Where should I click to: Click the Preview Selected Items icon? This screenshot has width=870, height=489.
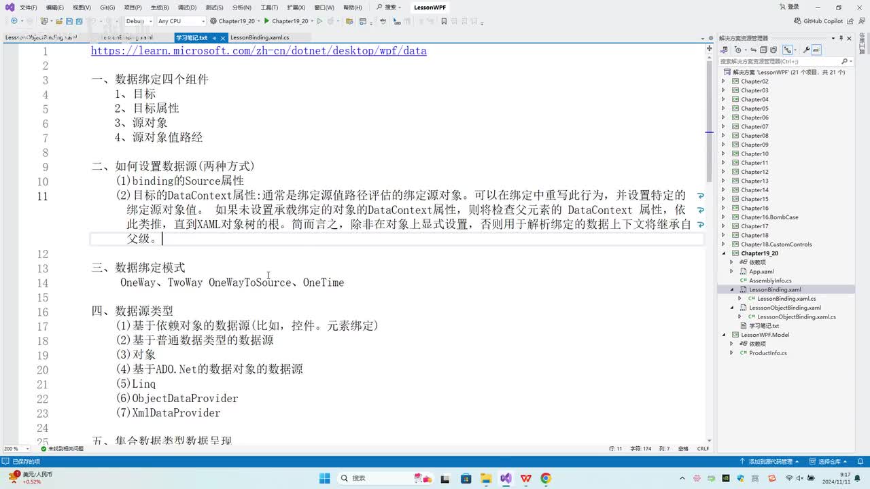click(816, 50)
